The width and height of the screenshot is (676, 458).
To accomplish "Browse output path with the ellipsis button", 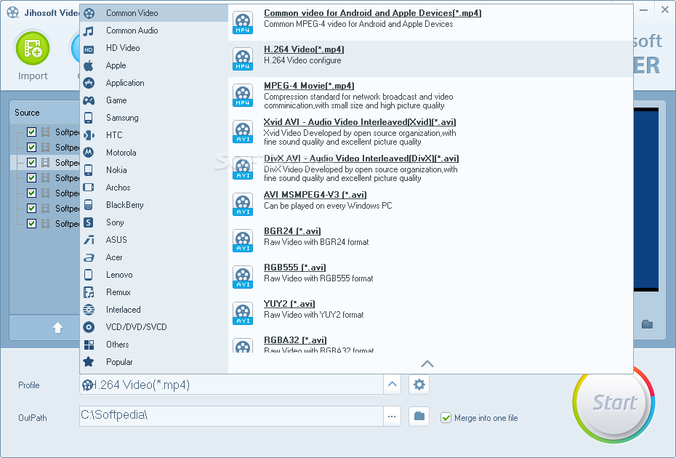I will [x=392, y=416].
